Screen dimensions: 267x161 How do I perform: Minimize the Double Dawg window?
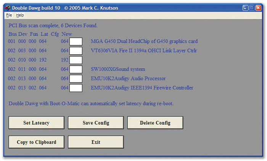tap(245, 8)
